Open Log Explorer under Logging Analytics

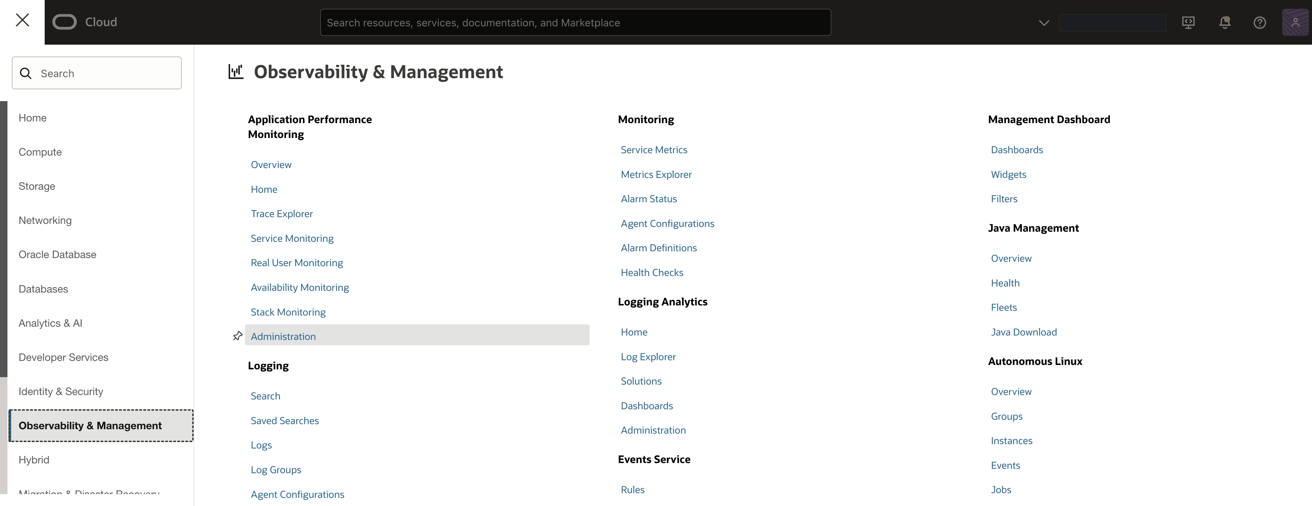click(648, 357)
